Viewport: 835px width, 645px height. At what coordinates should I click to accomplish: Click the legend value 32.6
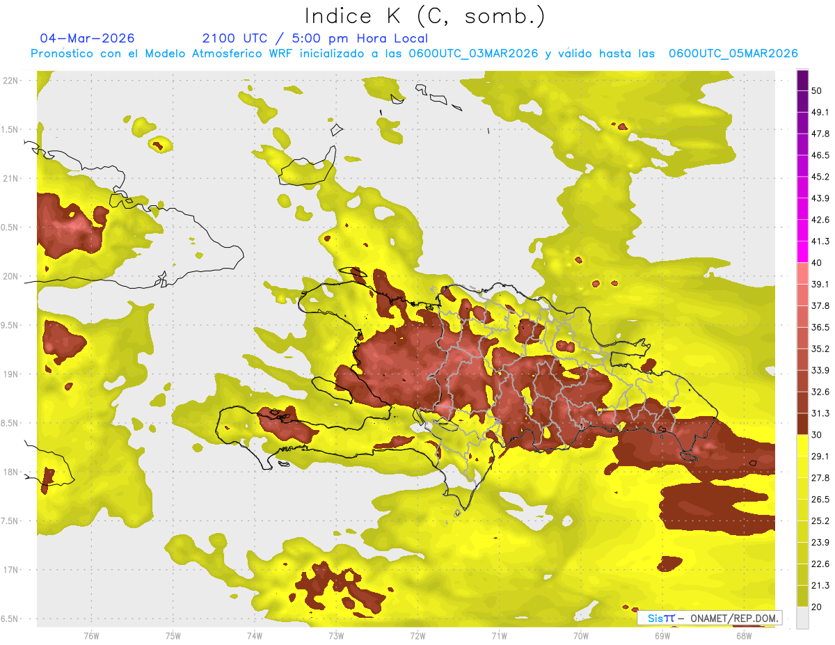tap(820, 392)
